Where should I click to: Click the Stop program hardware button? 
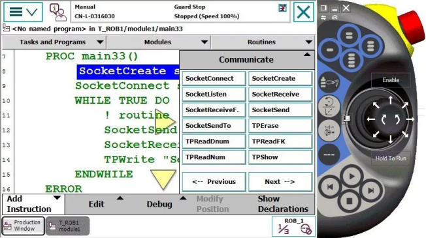tap(350, 201)
